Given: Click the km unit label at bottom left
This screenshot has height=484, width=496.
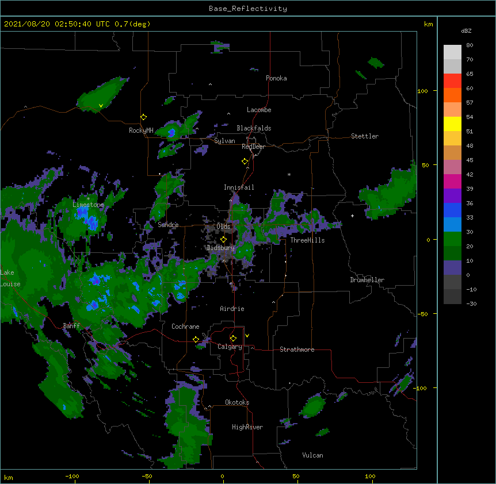Looking at the screenshot, I should [9, 477].
